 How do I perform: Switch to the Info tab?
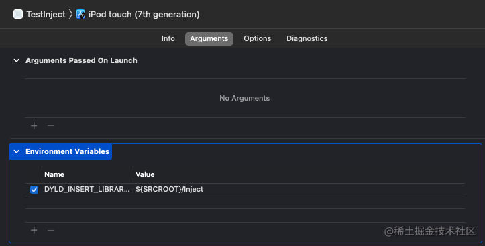click(168, 38)
